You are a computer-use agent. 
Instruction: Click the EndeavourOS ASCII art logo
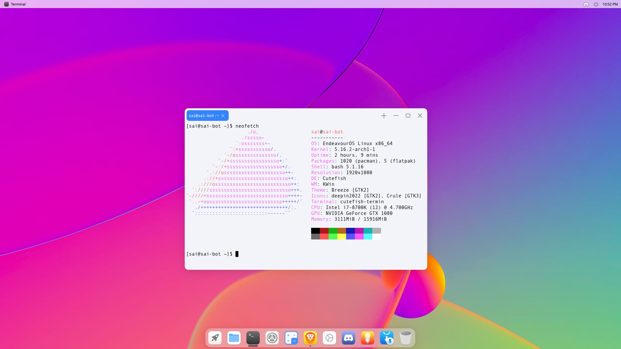coord(245,173)
